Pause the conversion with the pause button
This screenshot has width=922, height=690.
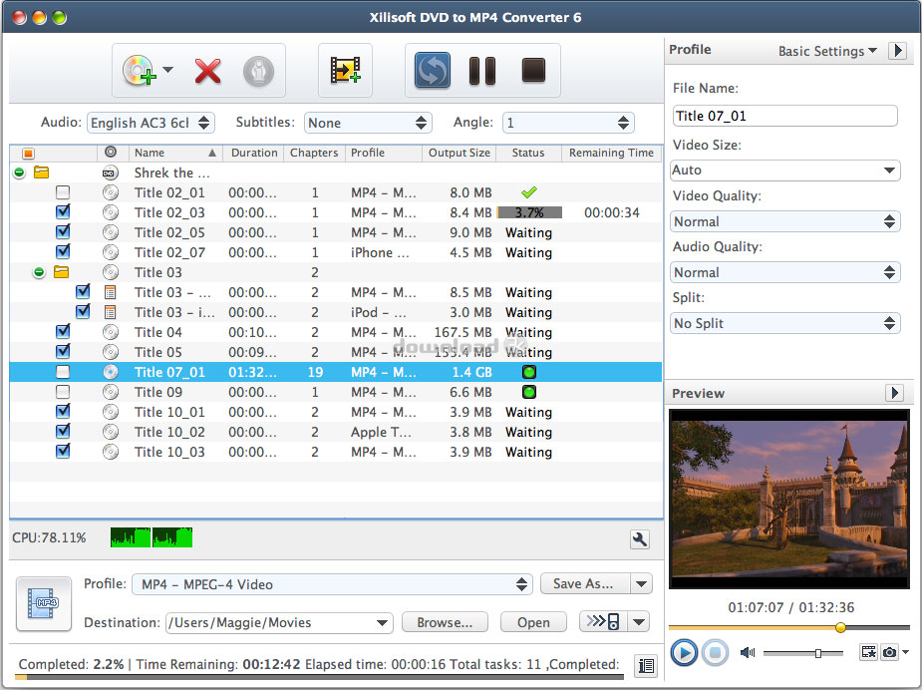tap(481, 71)
